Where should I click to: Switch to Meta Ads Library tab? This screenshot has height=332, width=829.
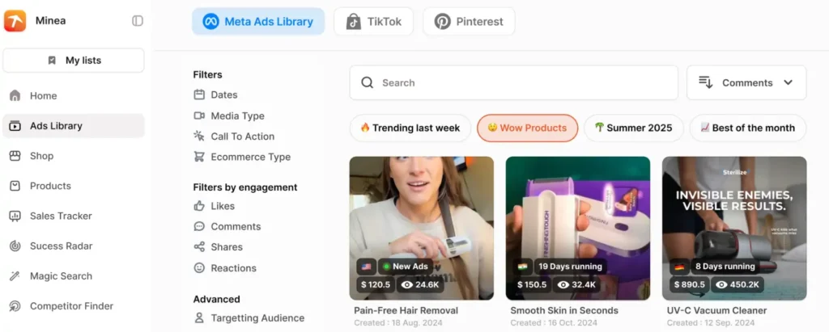pyautogui.click(x=258, y=22)
